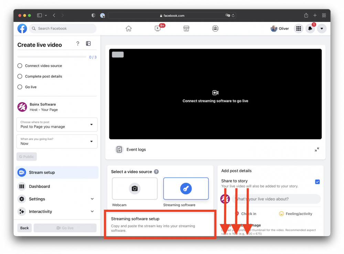Reload the page with the refresh icon
Viewport: 344px width, 254px height.
(233, 15)
